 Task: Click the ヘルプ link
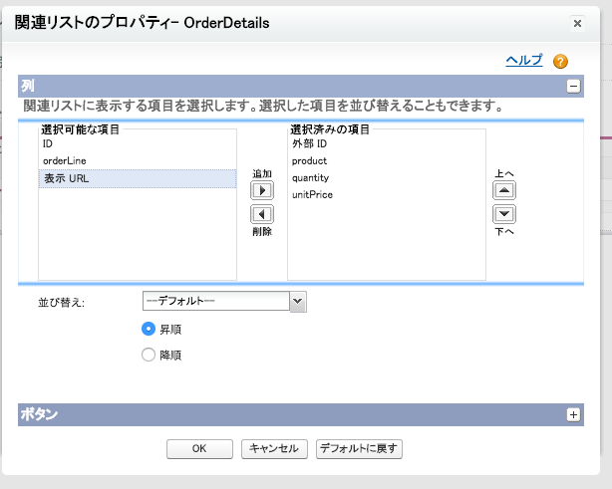pos(524,60)
